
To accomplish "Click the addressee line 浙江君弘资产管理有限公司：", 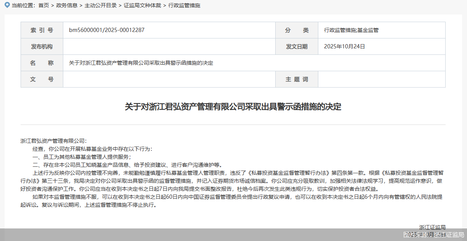I will (x=54, y=140).
